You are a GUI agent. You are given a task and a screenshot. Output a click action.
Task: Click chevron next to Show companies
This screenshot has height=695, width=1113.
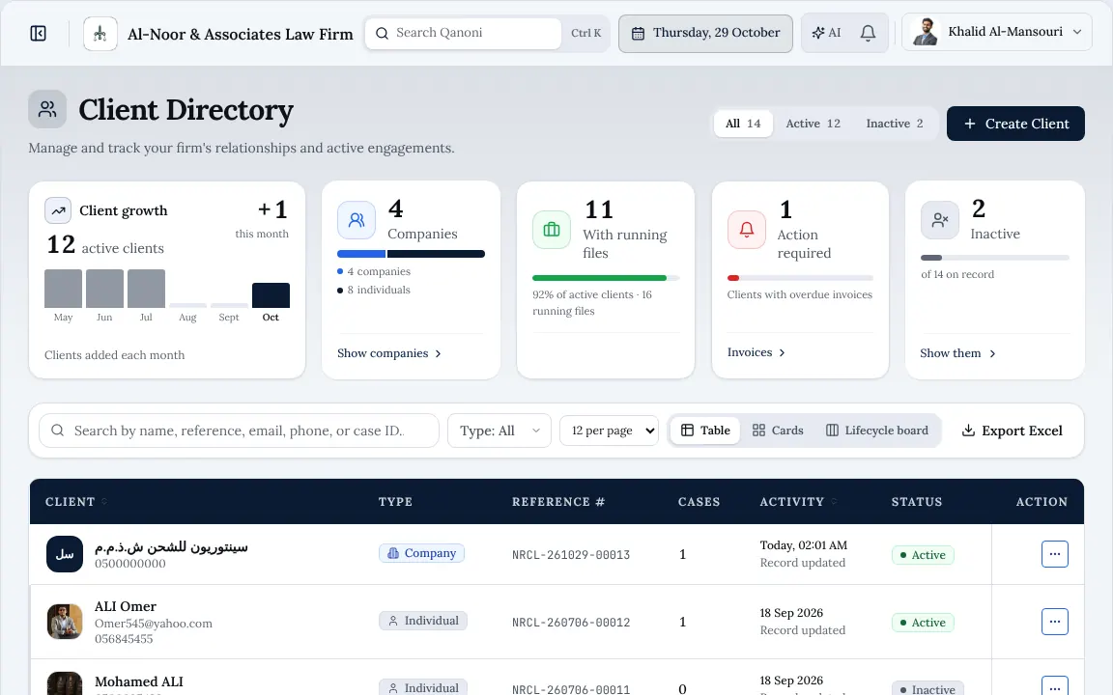point(438,353)
